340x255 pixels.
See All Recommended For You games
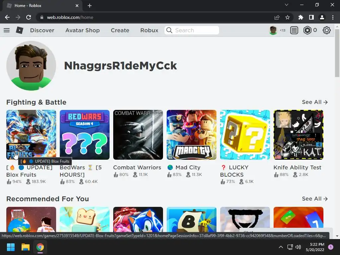(315, 199)
